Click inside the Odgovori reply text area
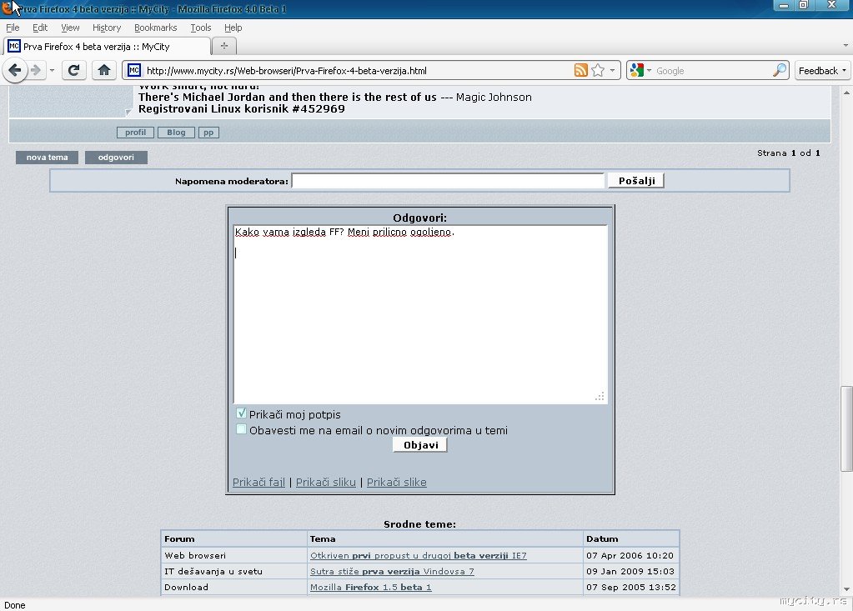The width and height of the screenshot is (853, 611). tap(420, 314)
